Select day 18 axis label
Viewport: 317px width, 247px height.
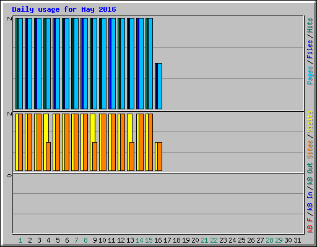(176, 240)
